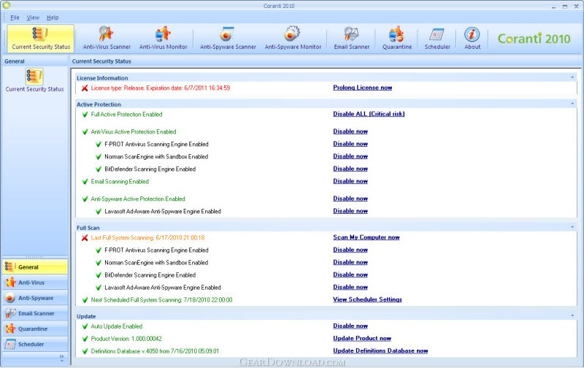The image size is (584, 368).
Task: Select Anti-Spyware in sidebar navigation
Action: [x=35, y=298]
